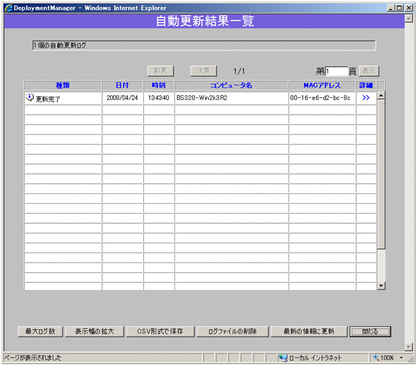
Task: Click the time cell 13:43:40
Action: click(x=159, y=98)
